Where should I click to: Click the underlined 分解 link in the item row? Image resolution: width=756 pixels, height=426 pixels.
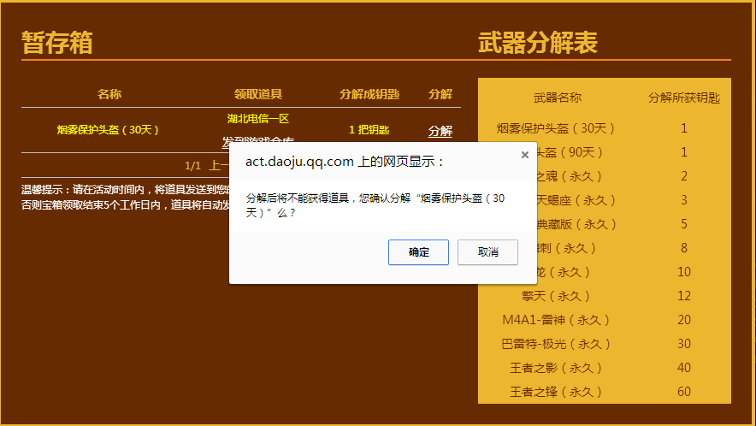pyautogui.click(x=440, y=131)
